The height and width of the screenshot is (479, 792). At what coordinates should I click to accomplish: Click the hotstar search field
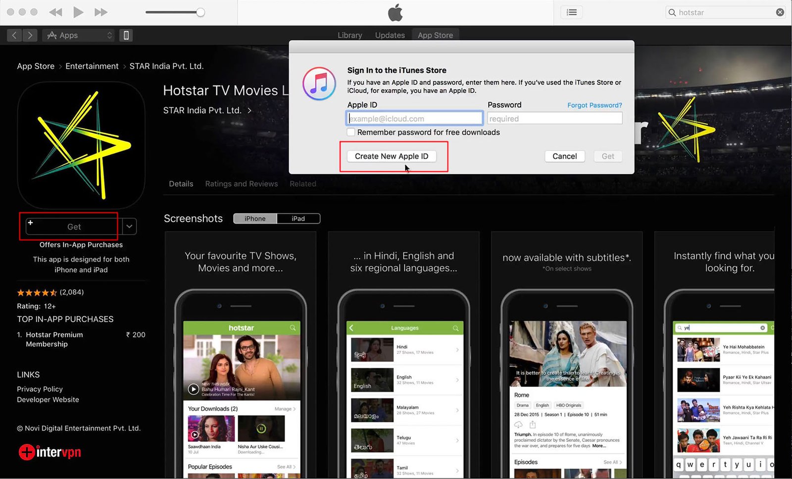pyautogui.click(x=725, y=12)
